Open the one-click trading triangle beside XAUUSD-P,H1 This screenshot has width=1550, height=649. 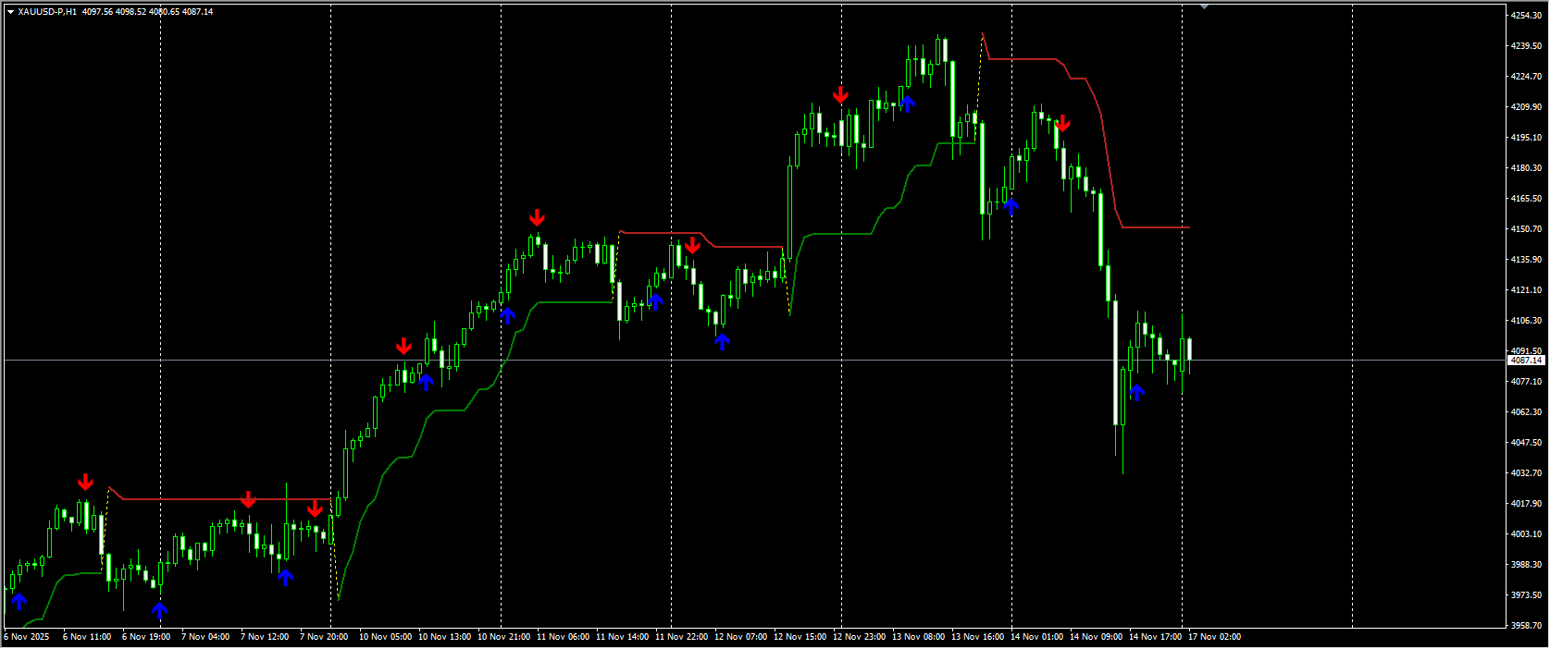coord(10,12)
